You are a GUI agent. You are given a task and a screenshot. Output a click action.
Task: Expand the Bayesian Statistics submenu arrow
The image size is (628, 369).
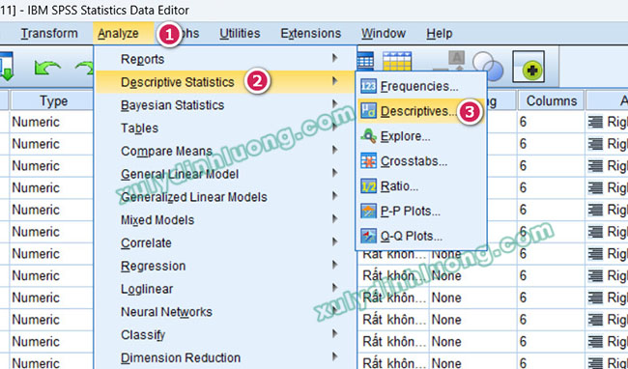tap(335, 104)
